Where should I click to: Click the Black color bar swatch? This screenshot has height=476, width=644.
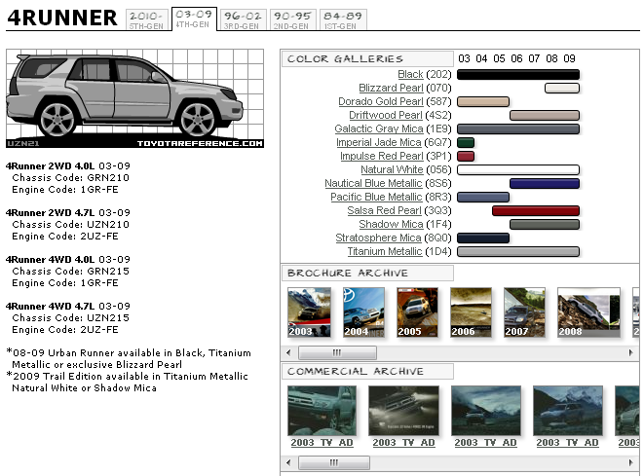pyautogui.click(x=518, y=74)
